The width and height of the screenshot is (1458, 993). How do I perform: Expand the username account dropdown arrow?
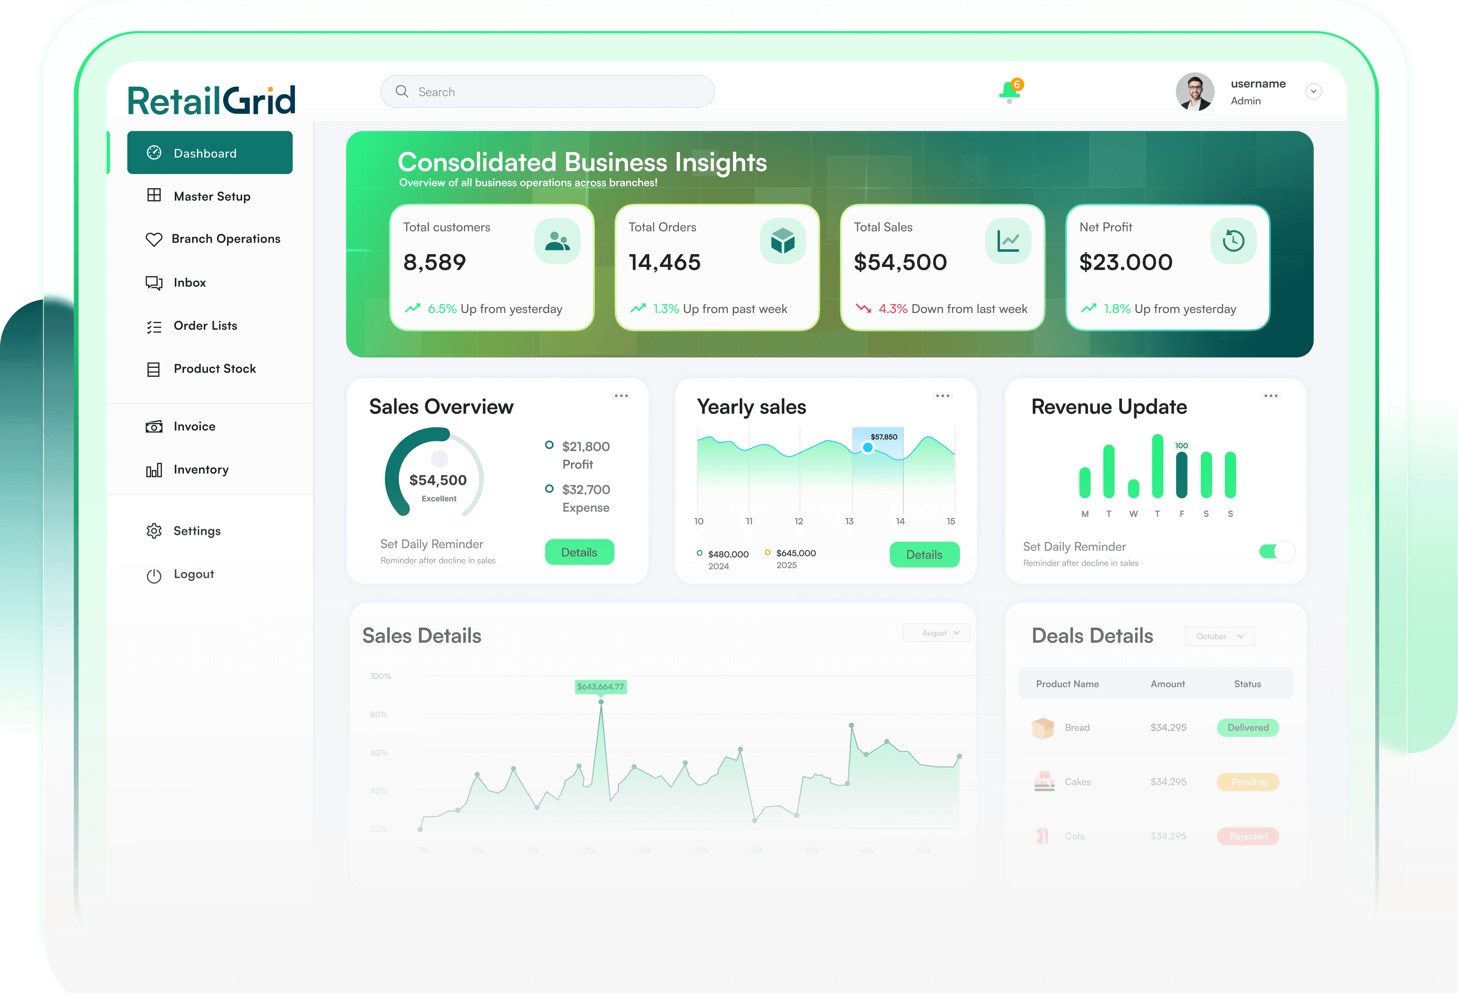(x=1313, y=91)
